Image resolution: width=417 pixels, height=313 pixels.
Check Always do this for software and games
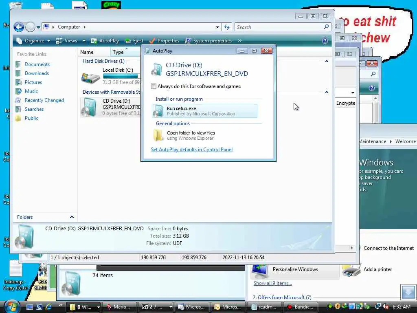point(154,86)
